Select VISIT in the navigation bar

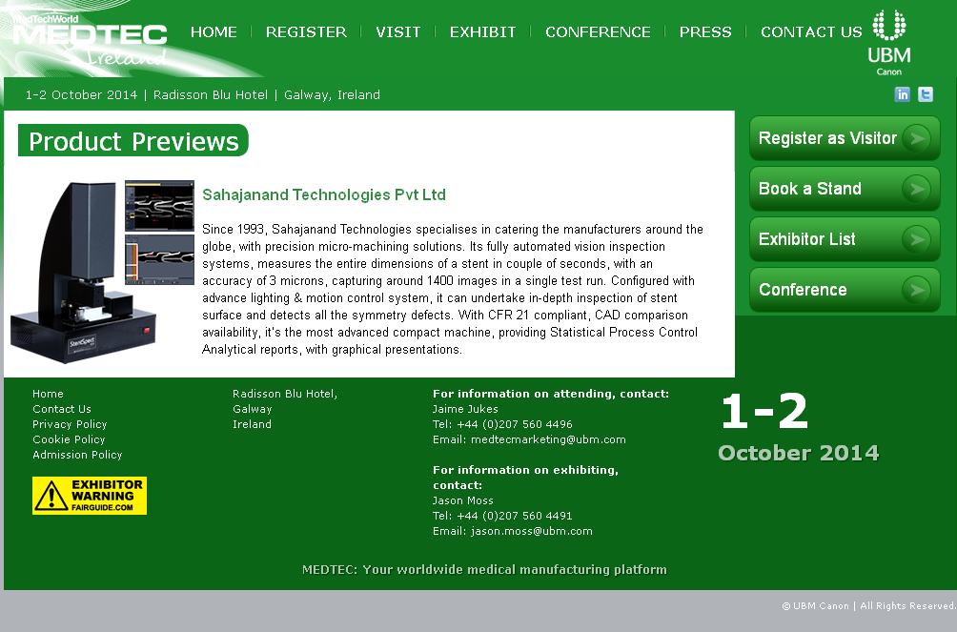click(397, 31)
